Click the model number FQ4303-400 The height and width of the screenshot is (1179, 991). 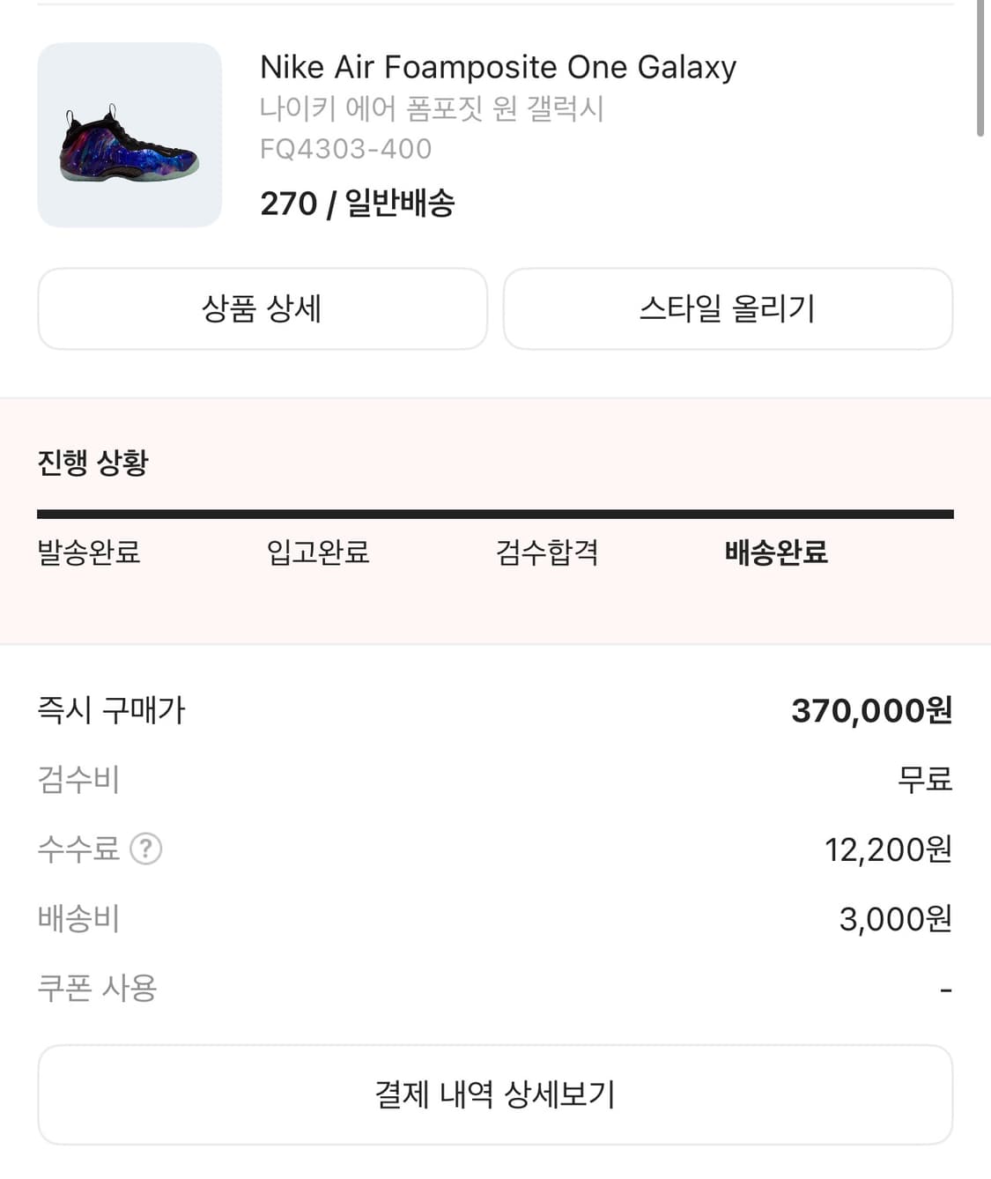click(x=345, y=149)
